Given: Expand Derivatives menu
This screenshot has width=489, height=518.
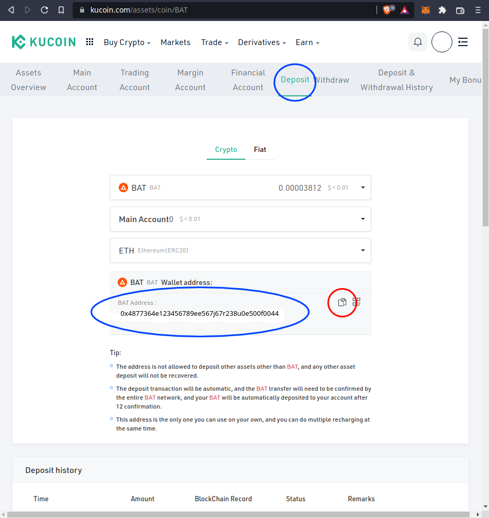Looking at the screenshot, I should coord(262,42).
